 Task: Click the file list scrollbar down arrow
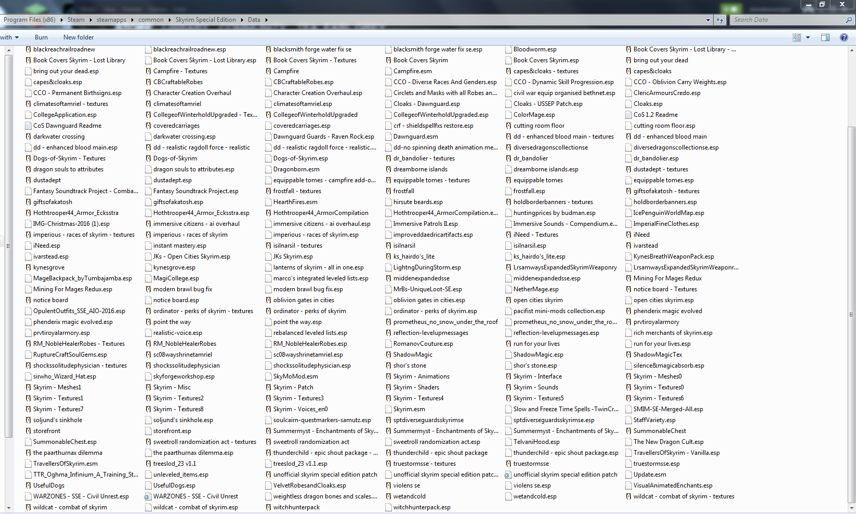coord(851,508)
